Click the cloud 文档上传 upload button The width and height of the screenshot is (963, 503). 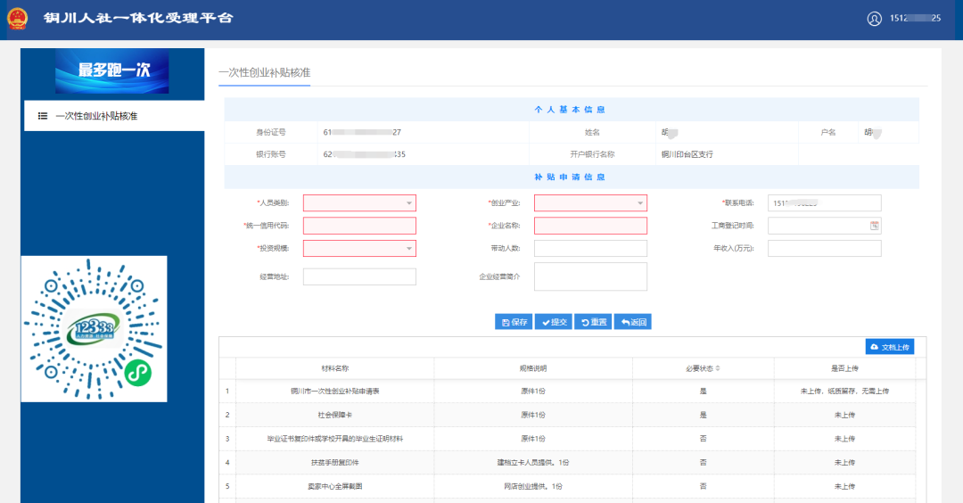[890, 347]
